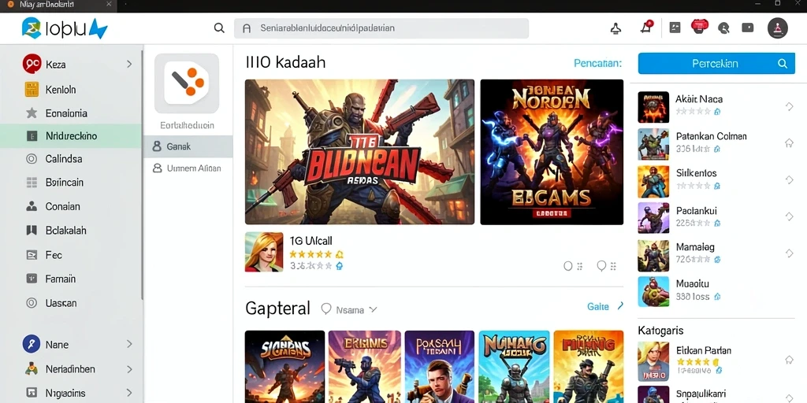Click the search magnifier icon in header
Screen dimensions: 807x403
(x=219, y=28)
